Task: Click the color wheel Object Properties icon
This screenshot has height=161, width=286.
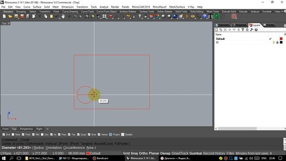Action: pyautogui.click(x=157, y=17)
